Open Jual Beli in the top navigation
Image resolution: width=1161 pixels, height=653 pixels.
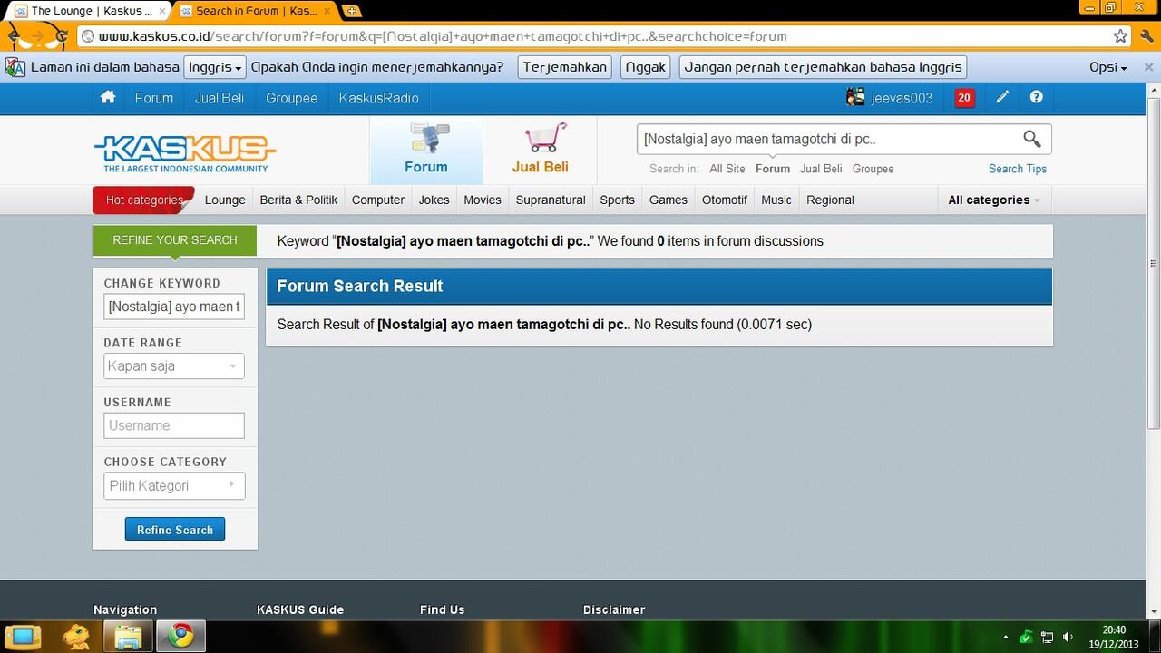[x=220, y=98]
